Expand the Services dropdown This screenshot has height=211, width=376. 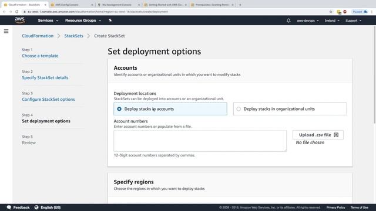coord(48,21)
